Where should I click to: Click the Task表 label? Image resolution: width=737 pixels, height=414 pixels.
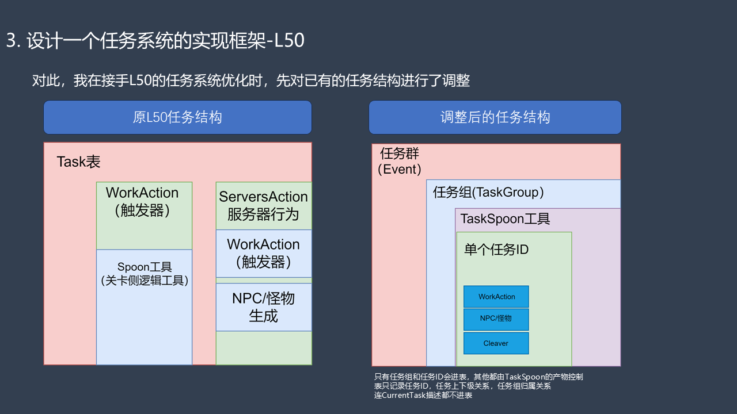(79, 162)
